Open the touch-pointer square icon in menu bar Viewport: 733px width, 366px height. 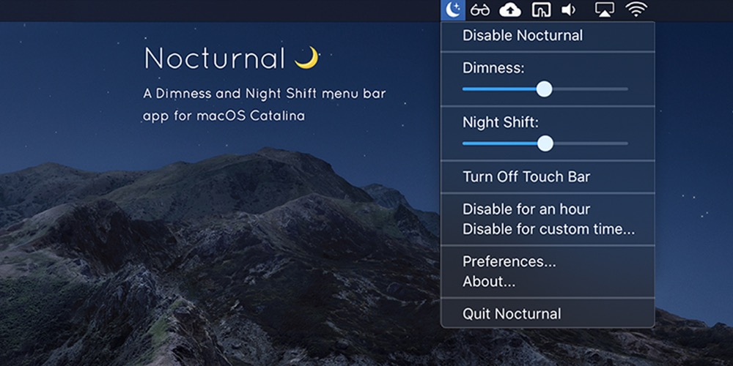click(x=541, y=10)
